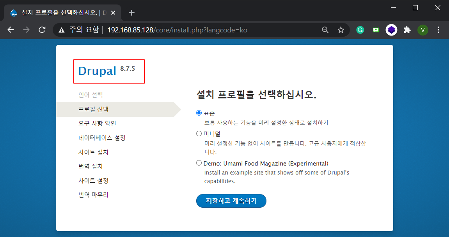Reload the page with refresh icon

click(x=42, y=30)
